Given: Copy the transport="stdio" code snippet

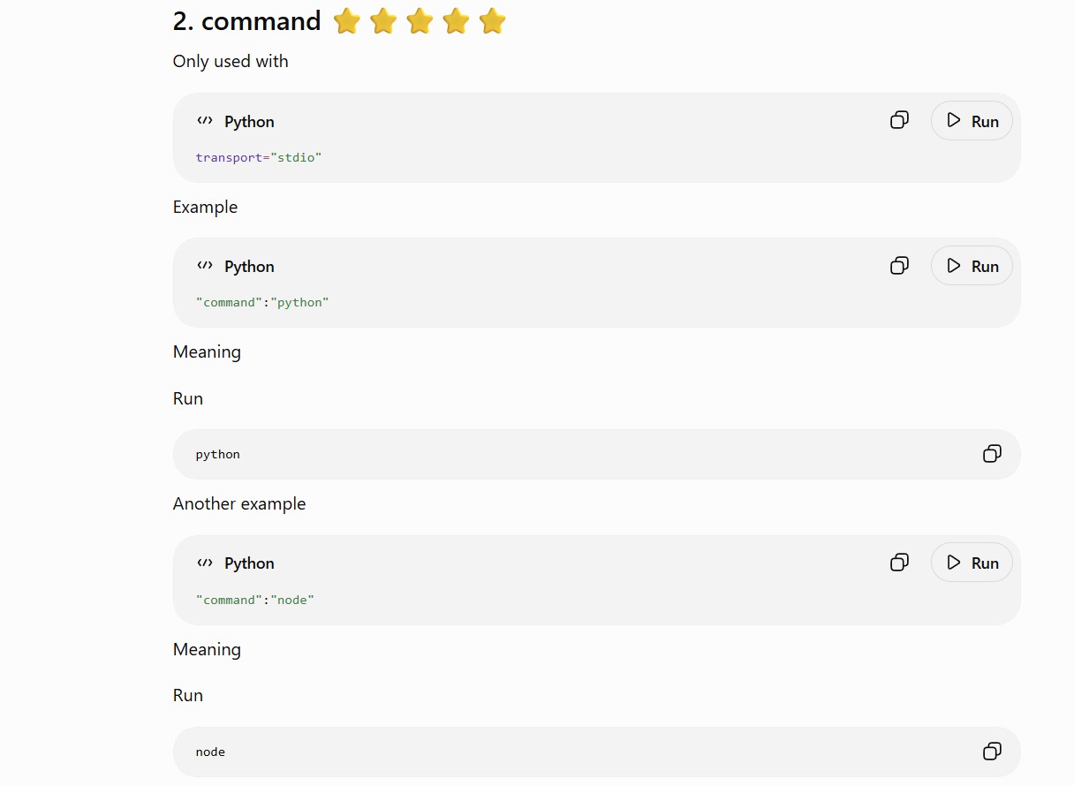Looking at the screenshot, I should coord(899,120).
